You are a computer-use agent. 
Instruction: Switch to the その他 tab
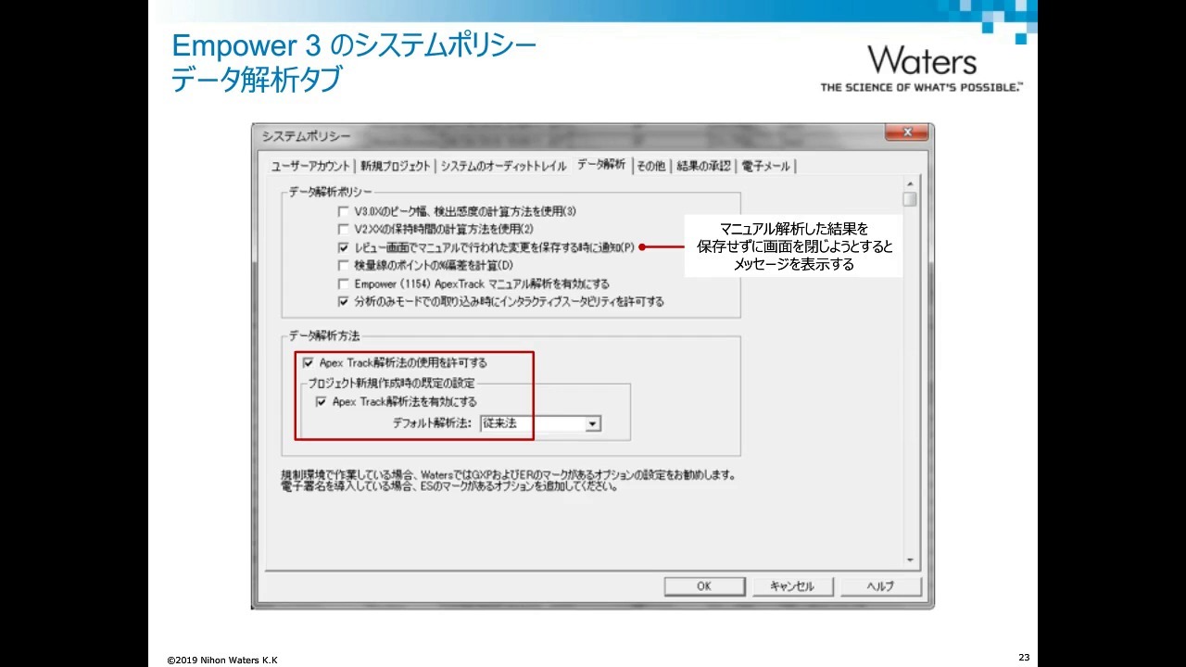(650, 167)
